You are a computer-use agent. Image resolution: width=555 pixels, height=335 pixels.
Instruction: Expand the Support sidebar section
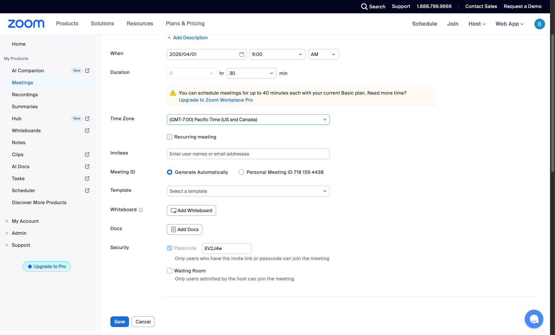pyautogui.click(x=21, y=245)
